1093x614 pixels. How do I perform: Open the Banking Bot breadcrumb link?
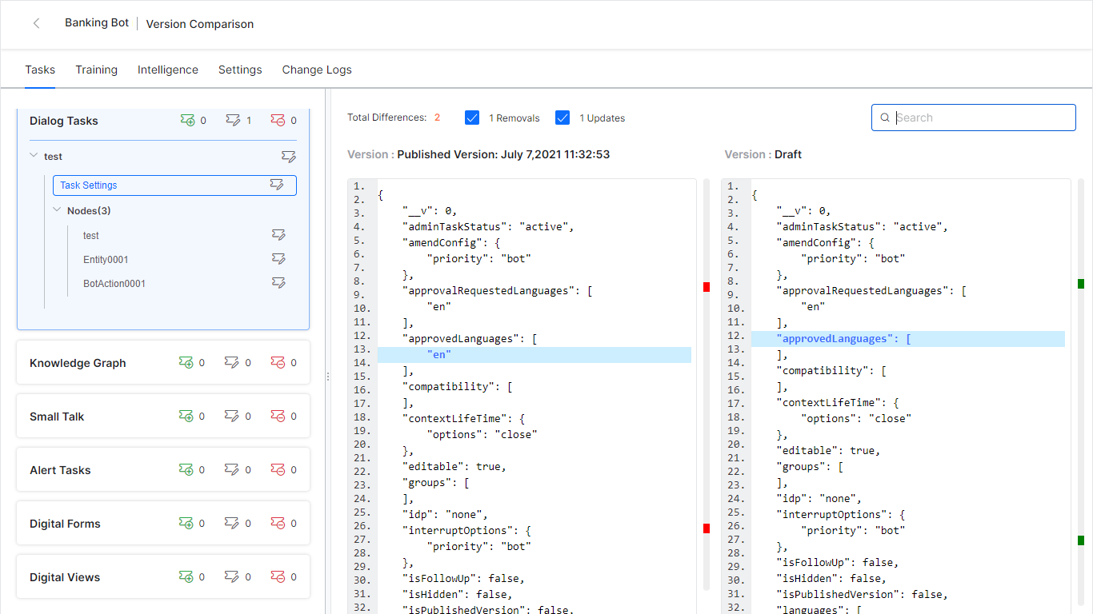coord(96,22)
